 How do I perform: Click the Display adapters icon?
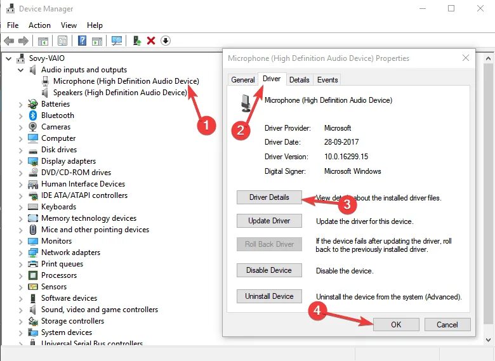pyautogui.click(x=33, y=161)
